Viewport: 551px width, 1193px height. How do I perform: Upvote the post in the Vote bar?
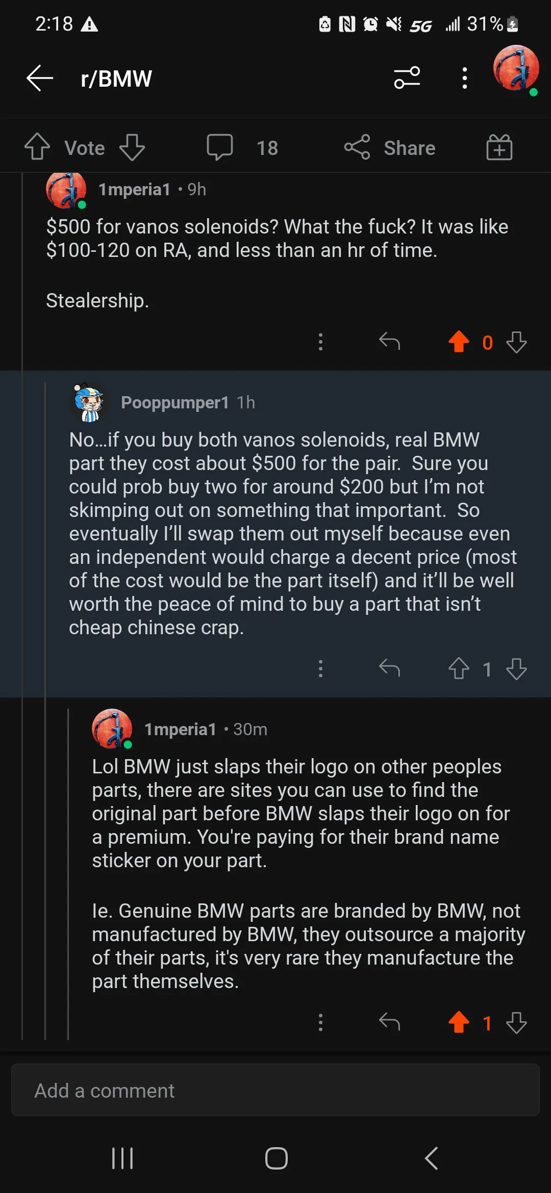pyautogui.click(x=37, y=147)
